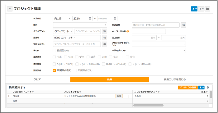The width and height of the screenshot is (218, 113).
Task: Click the vertical scrollbar in results table
Action: [x=211, y=95]
